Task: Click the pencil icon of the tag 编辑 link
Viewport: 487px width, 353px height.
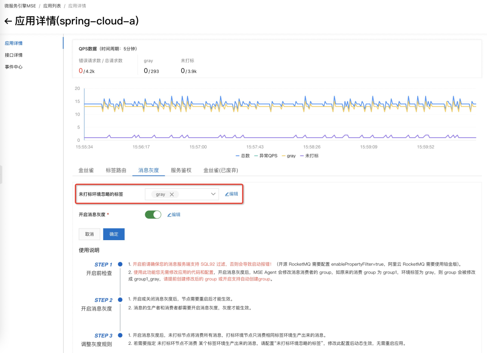Action: point(227,194)
